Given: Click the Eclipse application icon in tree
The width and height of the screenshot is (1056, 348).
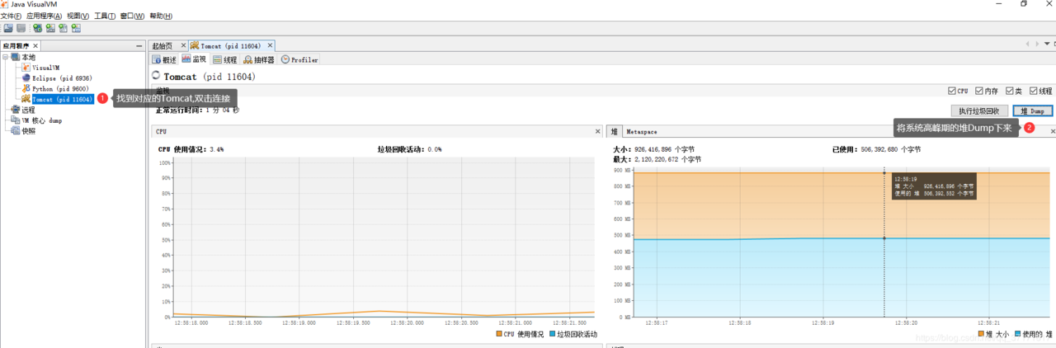Looking at the screenshot, I should (26, 78).
